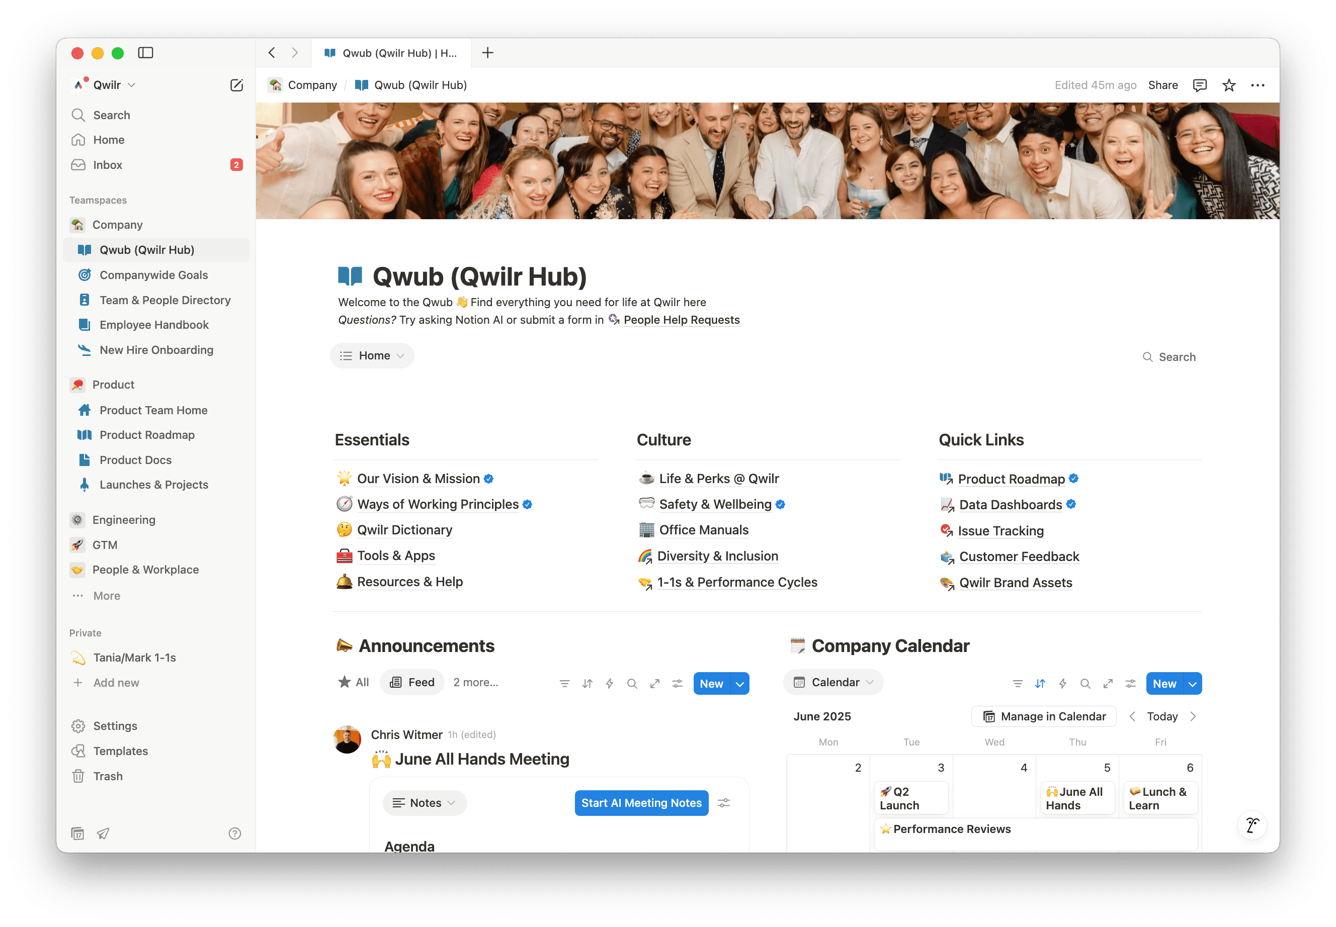1336x927 pixels.
Task: Open automations for the Company Calendar
Action: click(1062, 684)
